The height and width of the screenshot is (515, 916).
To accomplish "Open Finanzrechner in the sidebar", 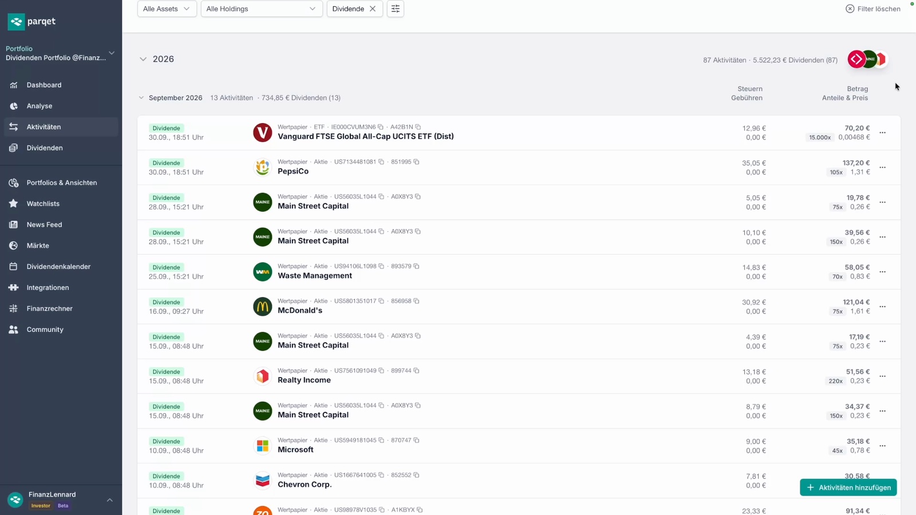I will pyautogui.click(x=61, y=308).
